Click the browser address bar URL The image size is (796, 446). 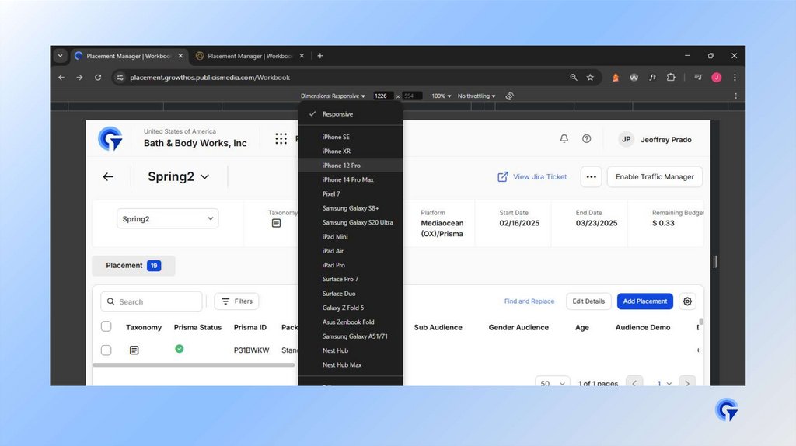pos(210,78)
